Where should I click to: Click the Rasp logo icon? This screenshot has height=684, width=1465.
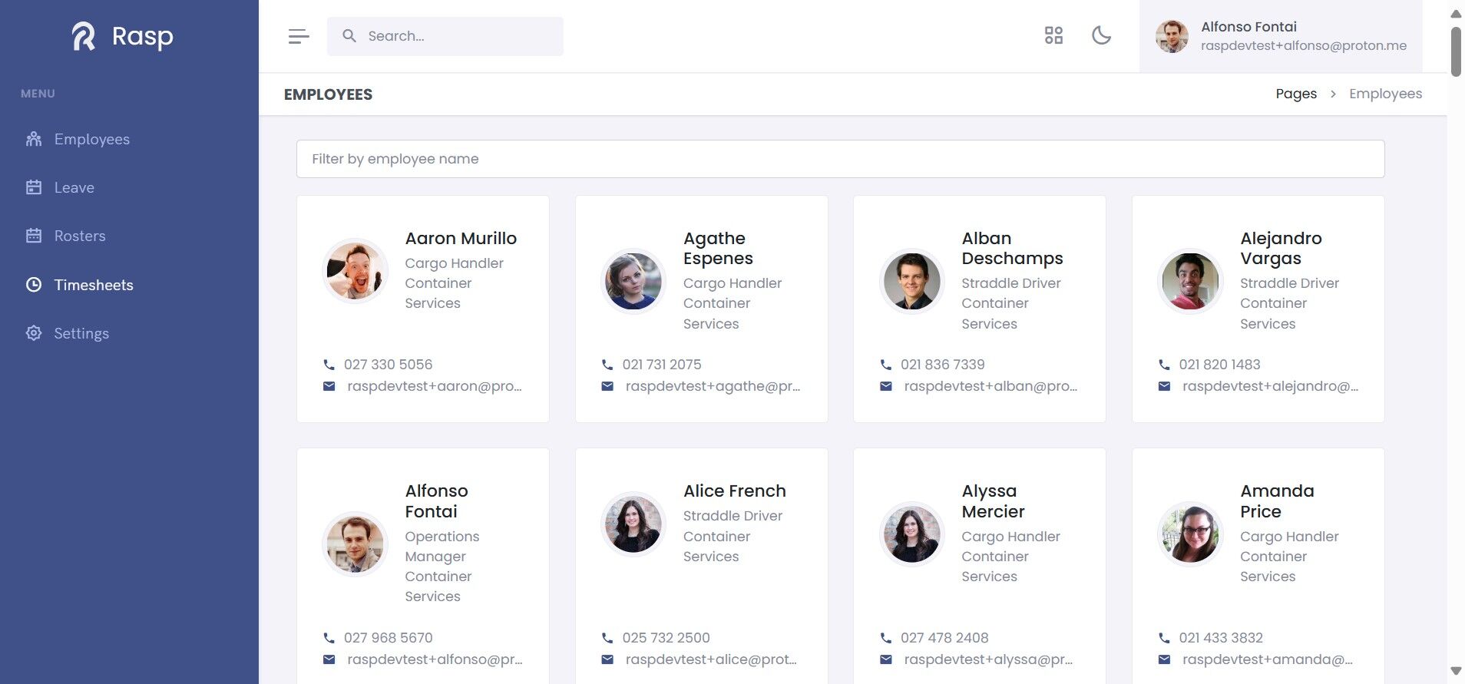(84, 36)
